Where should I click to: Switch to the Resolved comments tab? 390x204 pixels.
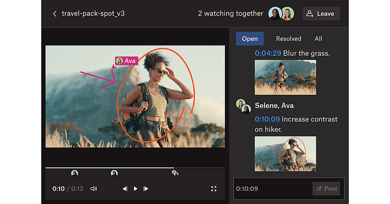click(x=288, y=39)
